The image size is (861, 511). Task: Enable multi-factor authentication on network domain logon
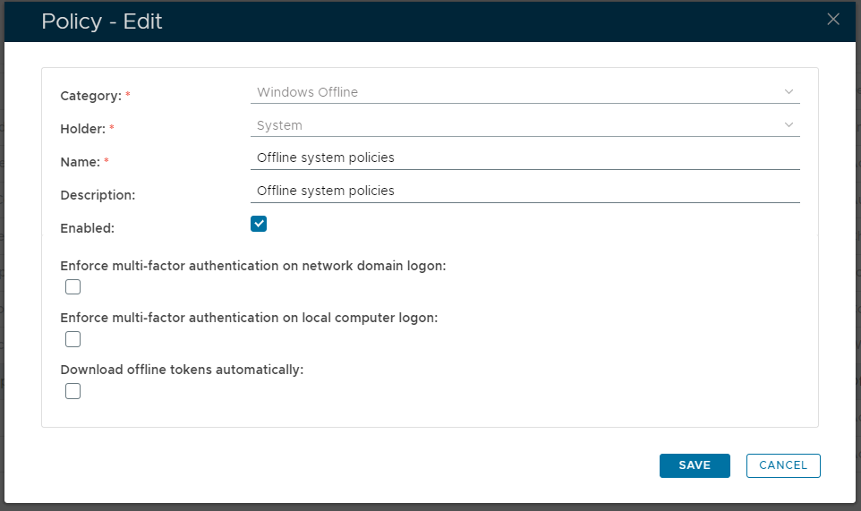tap(73, 287)
